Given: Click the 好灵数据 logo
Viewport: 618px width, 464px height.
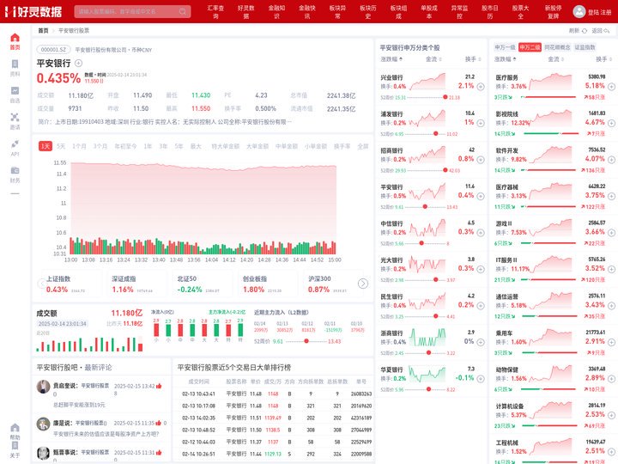Looking at the screenshot, I should [x=33, y=11].
